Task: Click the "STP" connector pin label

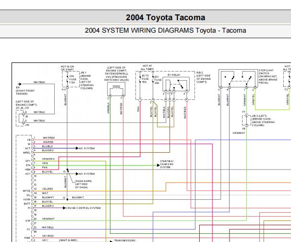Action: pyautogui.click(x=28, y=221)
